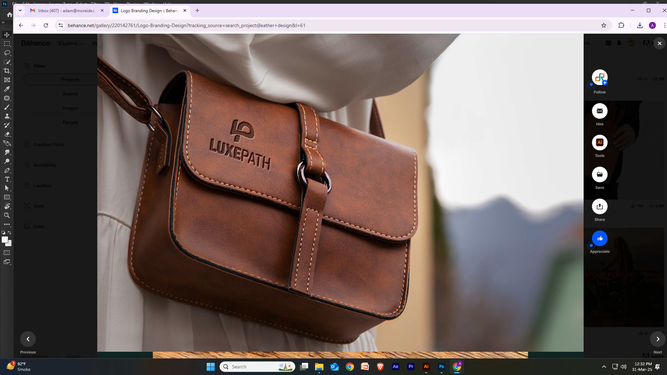Select the Crop tool in Photoshop toolbar

click(7, 71)
